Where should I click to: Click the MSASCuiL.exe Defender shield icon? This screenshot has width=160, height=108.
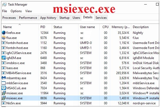pyautogui.click(x=4, y=88)
